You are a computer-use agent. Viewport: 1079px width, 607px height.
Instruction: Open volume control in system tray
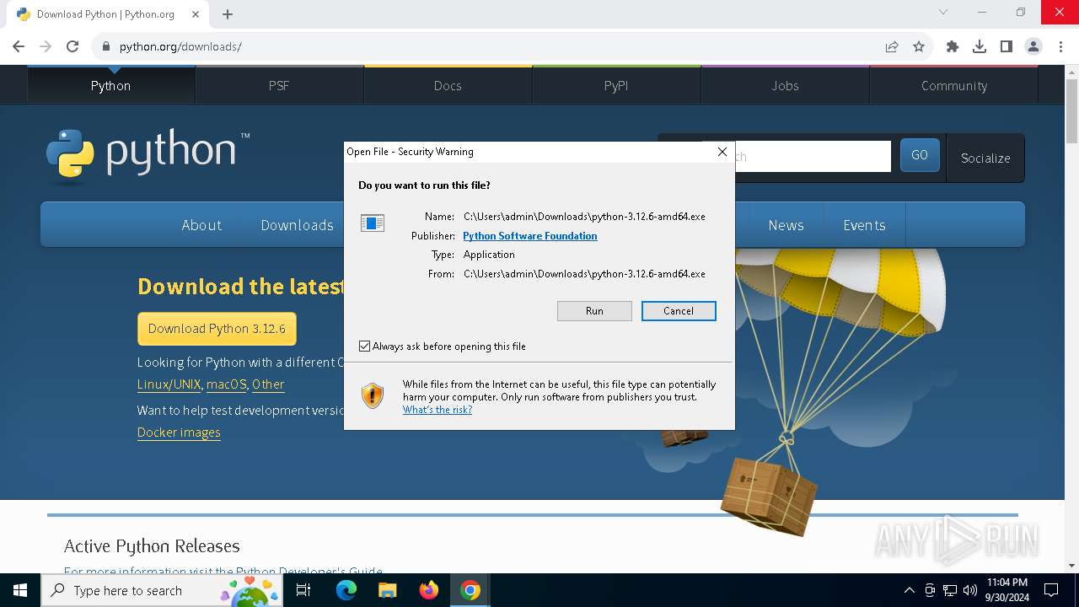[x=970, y=590]
